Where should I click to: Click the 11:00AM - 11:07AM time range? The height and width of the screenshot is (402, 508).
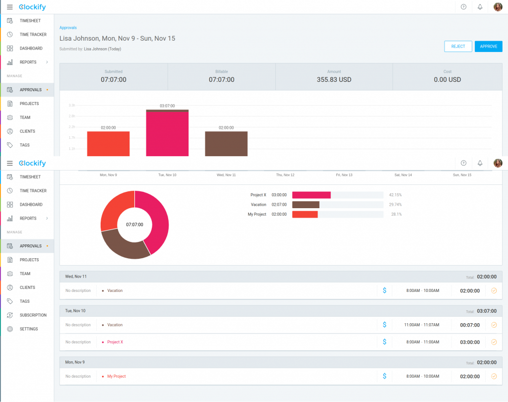coord(422,325)
